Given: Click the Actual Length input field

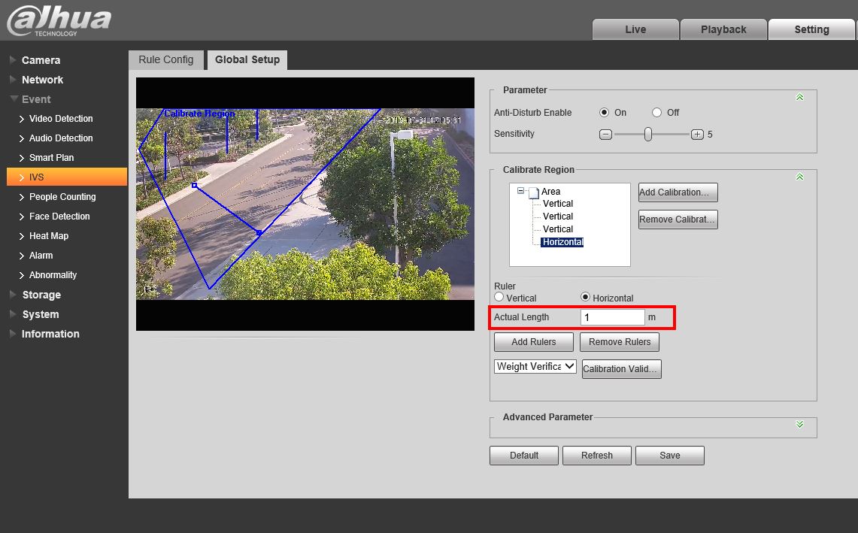Looking at the screenshot, I should click(x=612, y=317).
